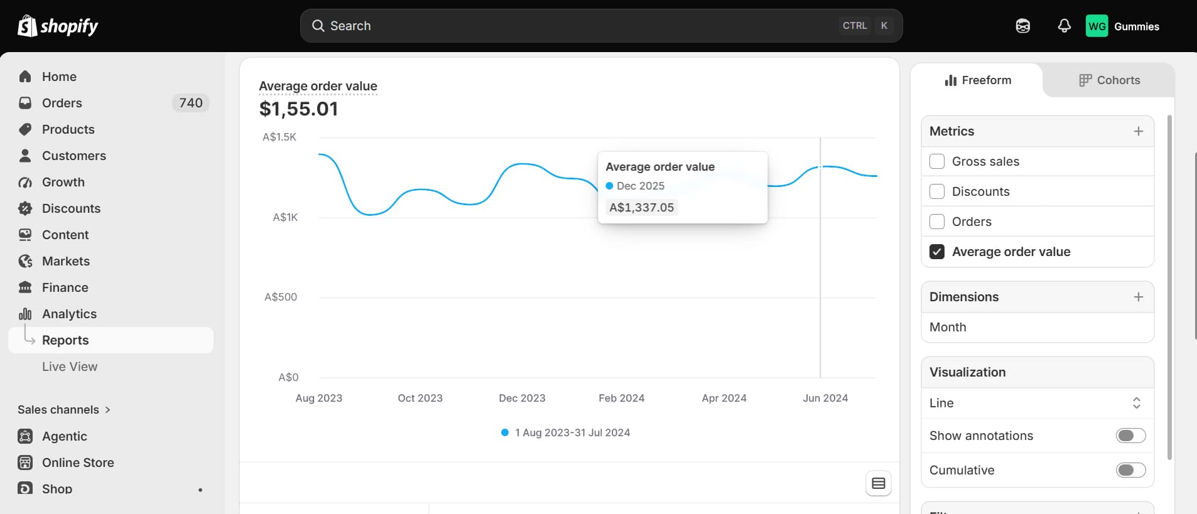Open Customers page
The width and height of the screenshot is (1197, 514).
[74, 156]
